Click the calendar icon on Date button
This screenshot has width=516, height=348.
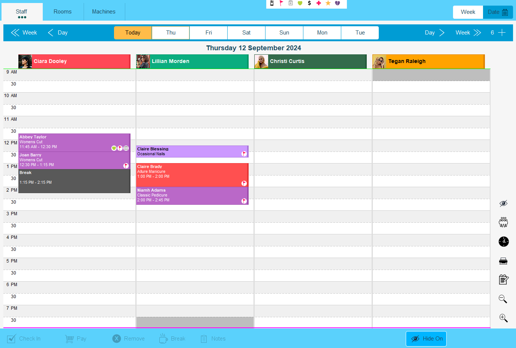point(505,12)
